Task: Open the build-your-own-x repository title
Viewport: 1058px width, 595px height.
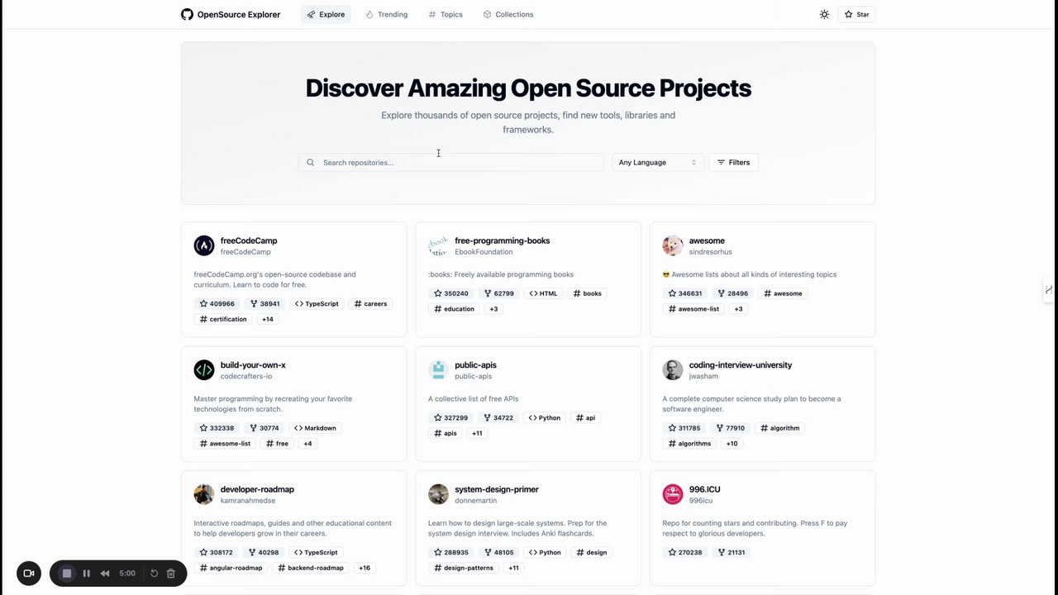Action: click(x=253, y=365)
